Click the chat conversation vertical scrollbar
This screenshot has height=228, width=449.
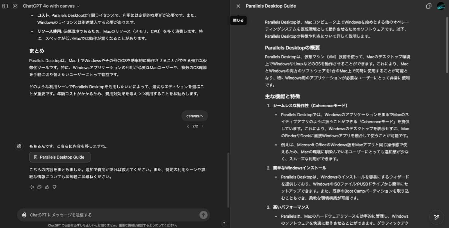pos(228,180)
